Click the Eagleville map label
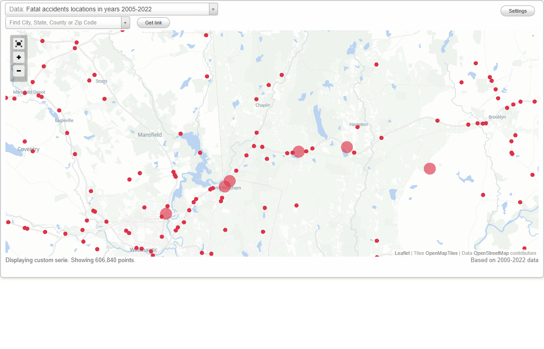The height and width of the screenshot is (349, 544). (x=64, y=120)
